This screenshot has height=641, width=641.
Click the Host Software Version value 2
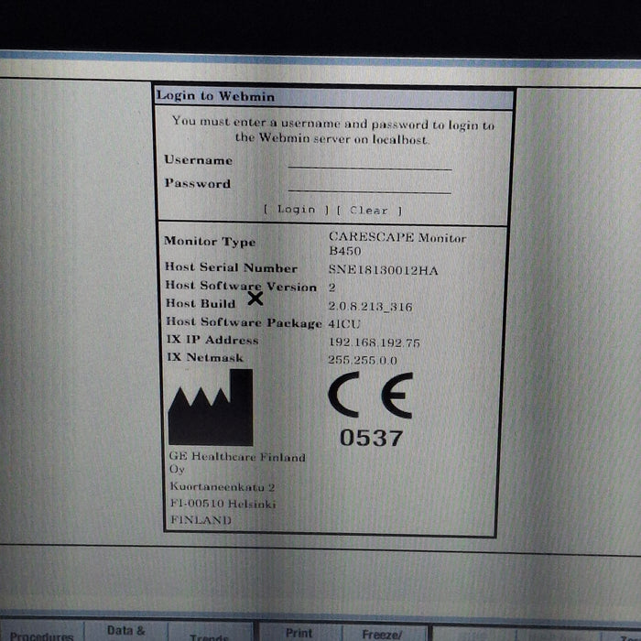point(331,288)
